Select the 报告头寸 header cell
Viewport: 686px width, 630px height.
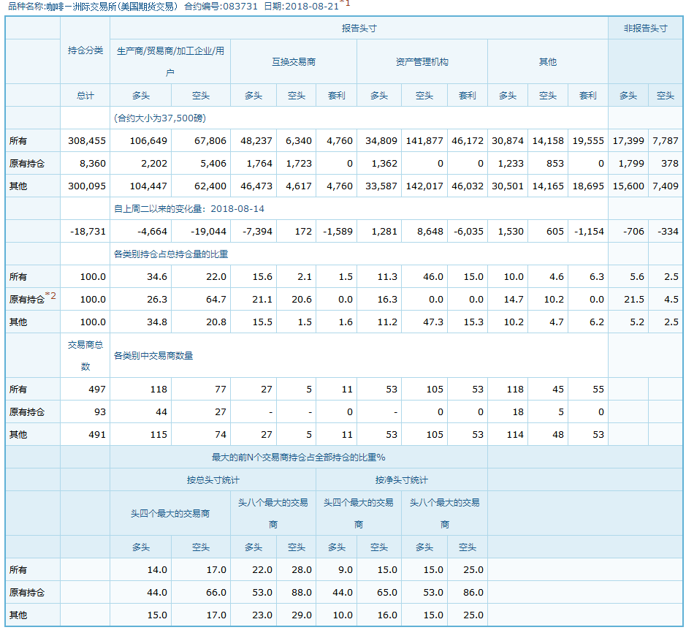(359, 29)
